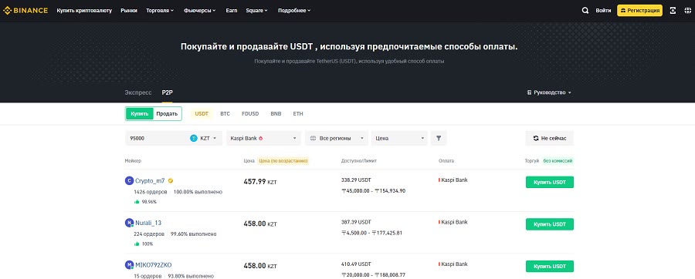Click the 224 ордеров text
This screenshot has width=695, height=279.
(149, 234)
